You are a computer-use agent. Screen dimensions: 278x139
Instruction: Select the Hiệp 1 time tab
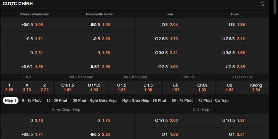[x=10, y=100]
